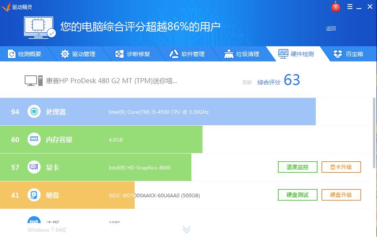Screen dimensions: 377x237
Task: Click the graphics card (显卡) icon
Action: click(33, 167)
